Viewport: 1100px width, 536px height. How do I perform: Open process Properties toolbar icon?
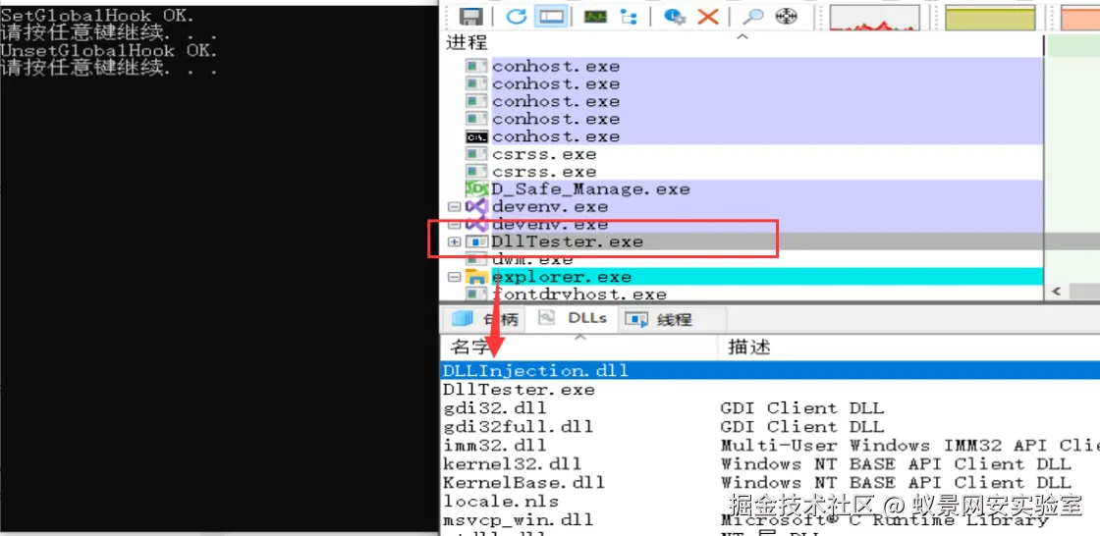click(x=675, y=16)
